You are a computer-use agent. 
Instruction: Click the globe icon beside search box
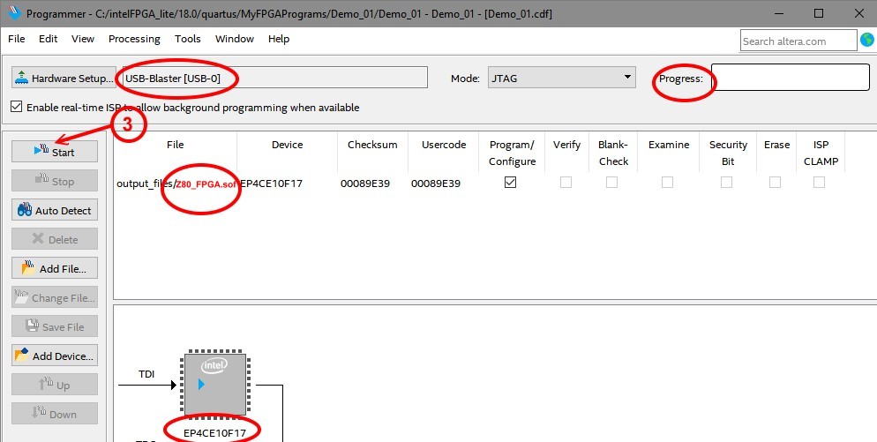pyautogui.click(x=867, y=40)
